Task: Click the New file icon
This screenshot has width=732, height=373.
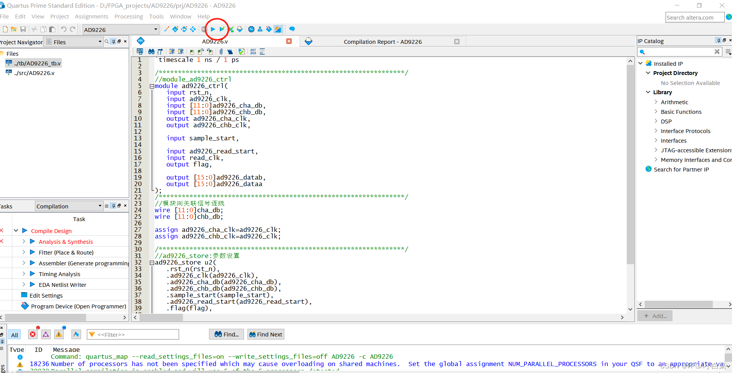Action: pos(5,29)
